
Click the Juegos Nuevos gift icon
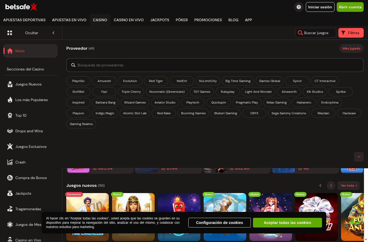10,84
